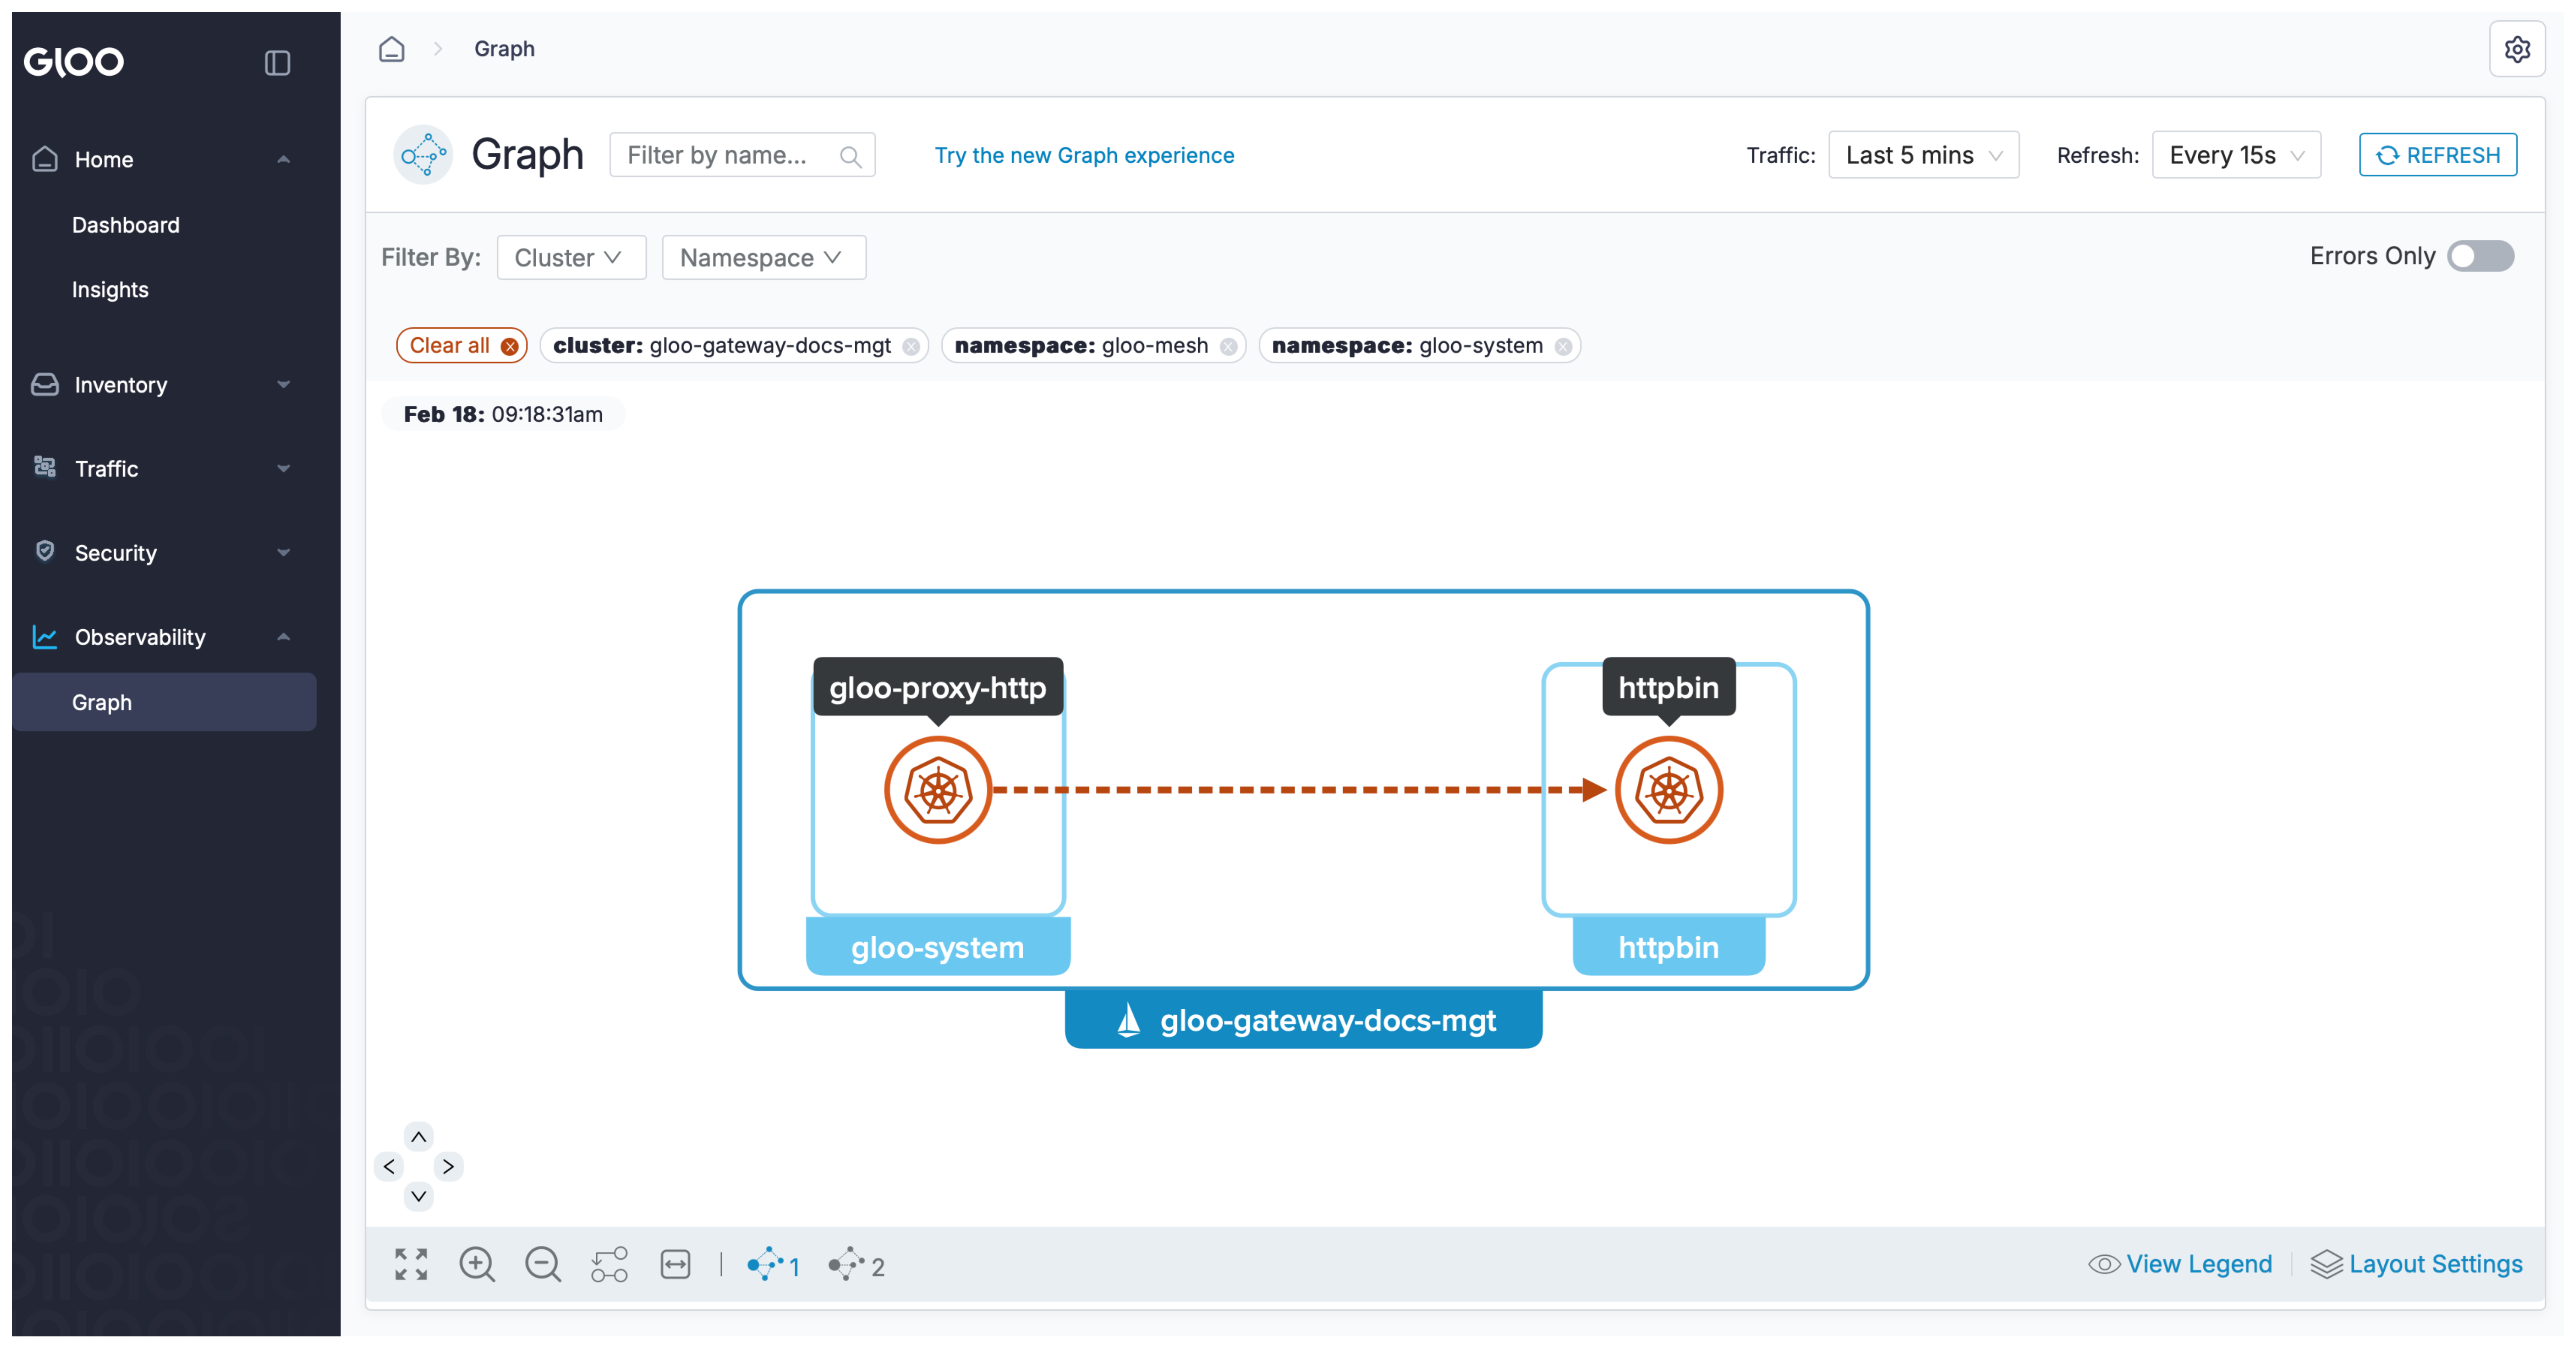This screenshot has width=2576, height=1348.
Task: Click the Gloo logo
Action: click(74, 62)
